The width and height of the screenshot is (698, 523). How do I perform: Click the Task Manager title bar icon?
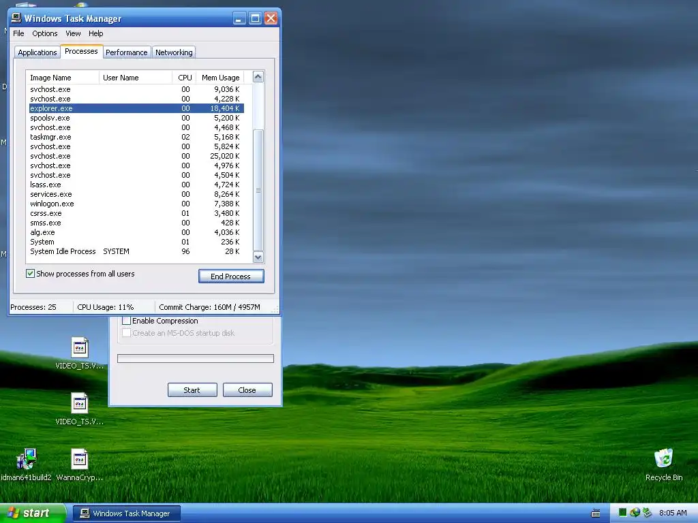16,18
